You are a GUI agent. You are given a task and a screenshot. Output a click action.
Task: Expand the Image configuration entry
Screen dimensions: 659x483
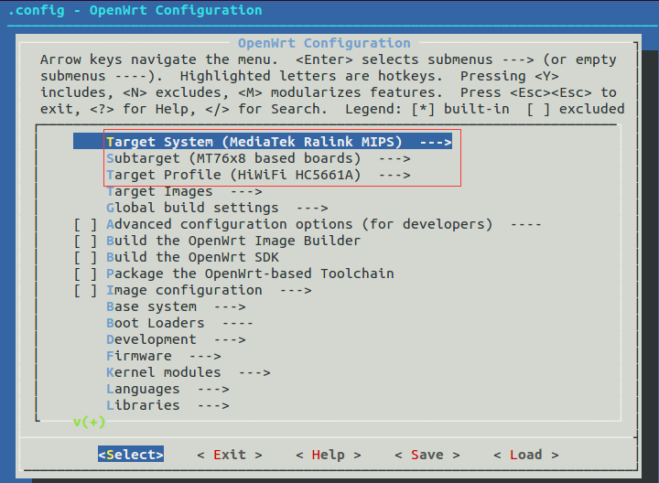coord(209,290)
